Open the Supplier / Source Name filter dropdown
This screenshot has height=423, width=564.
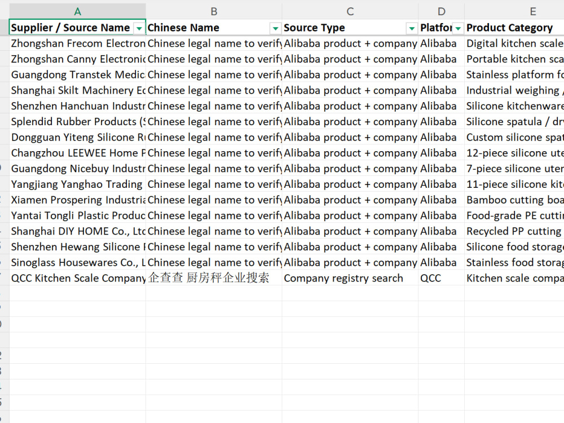[139, 28]
